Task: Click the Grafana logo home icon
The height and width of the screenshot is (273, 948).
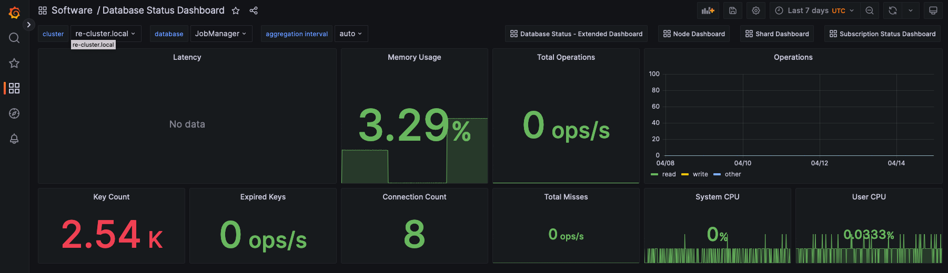Action: (14, 13)
